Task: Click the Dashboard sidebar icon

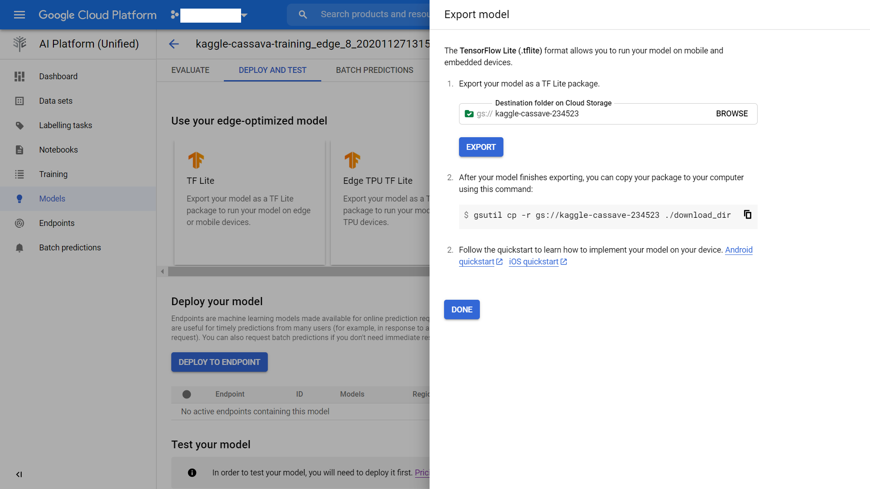Action: (19, 77)
